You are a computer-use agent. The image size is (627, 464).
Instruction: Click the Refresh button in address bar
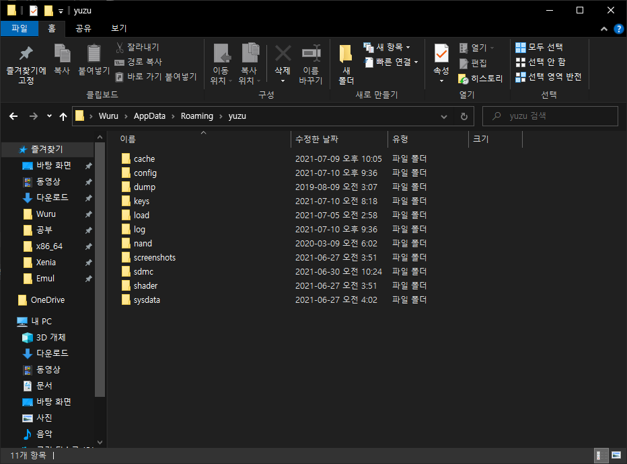point(464,116)
